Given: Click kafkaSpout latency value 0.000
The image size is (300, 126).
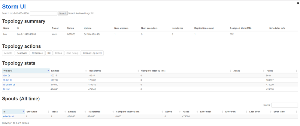Looking at the screenshot, I should [x=118, y=116].
